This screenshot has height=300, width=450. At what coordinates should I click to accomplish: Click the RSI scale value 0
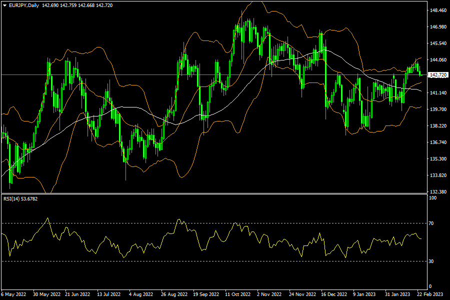430,286
